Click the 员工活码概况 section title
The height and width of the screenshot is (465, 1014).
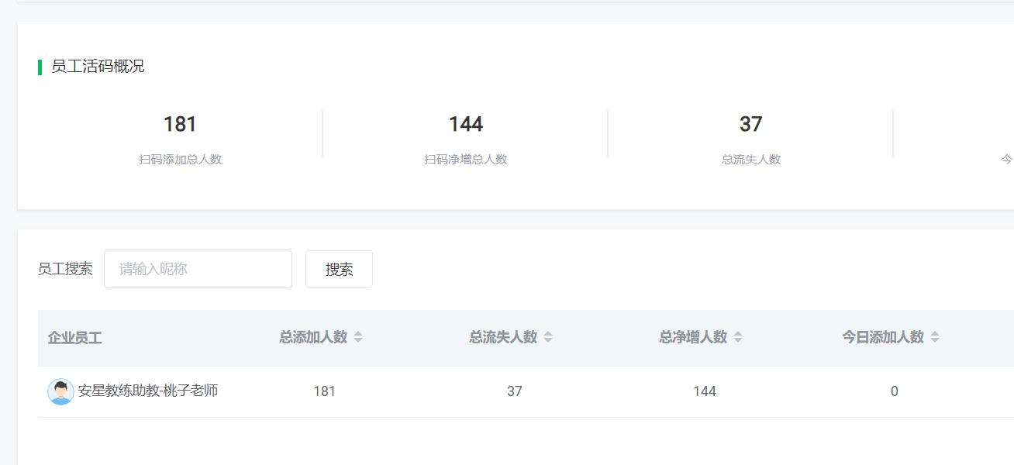point(98,67)
